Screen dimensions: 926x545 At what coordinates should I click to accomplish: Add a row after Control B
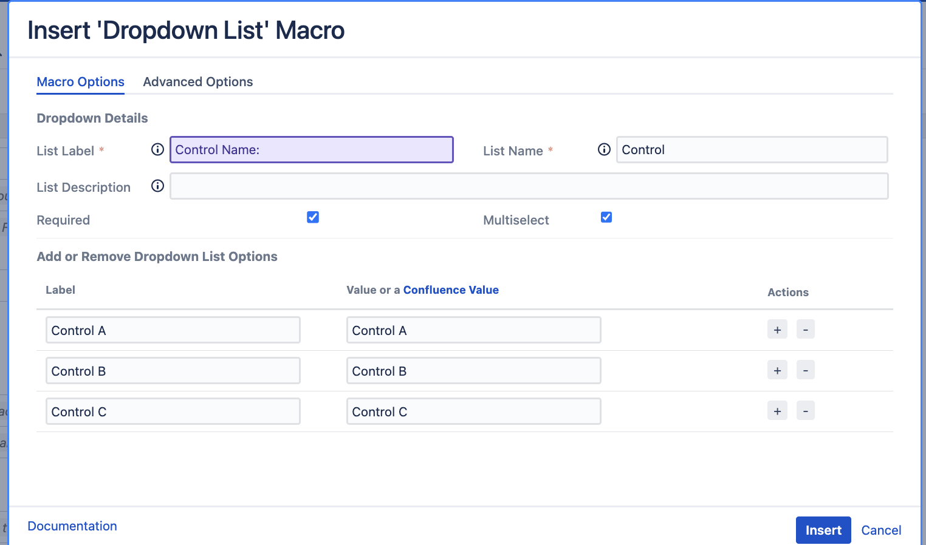(x=777, y=370)
